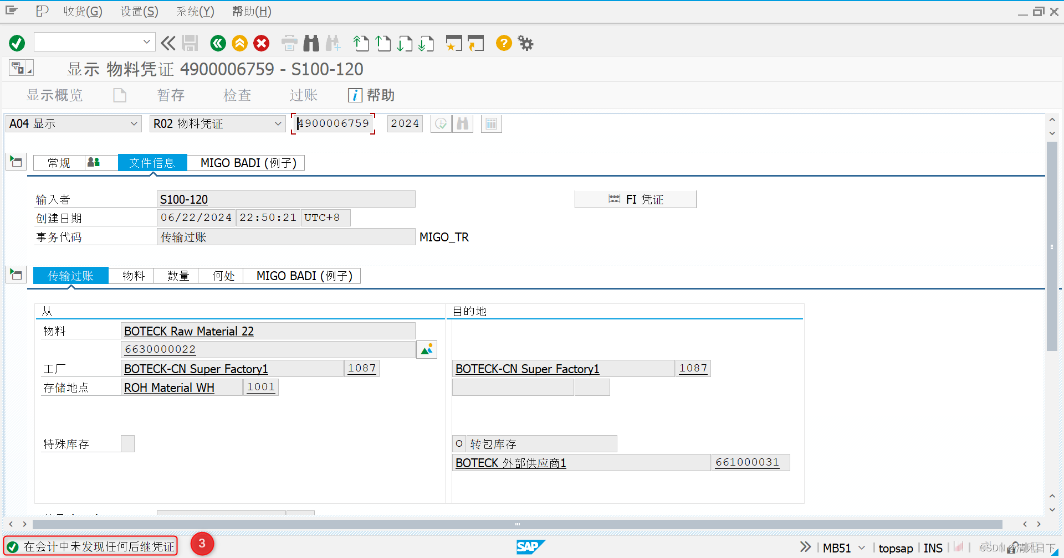This screenshot has width=1064, height=558.
Task: Click the FI 凭证 button
Action: tap(636, 199)
